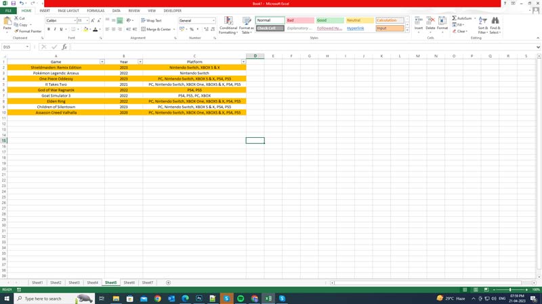The height and width of the screenshot is (304, 542).
Task: Click the zoom slider in status bar
Action: tap(510, 290)
